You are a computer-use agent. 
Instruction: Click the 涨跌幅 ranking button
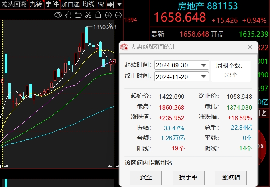[231, 177]
